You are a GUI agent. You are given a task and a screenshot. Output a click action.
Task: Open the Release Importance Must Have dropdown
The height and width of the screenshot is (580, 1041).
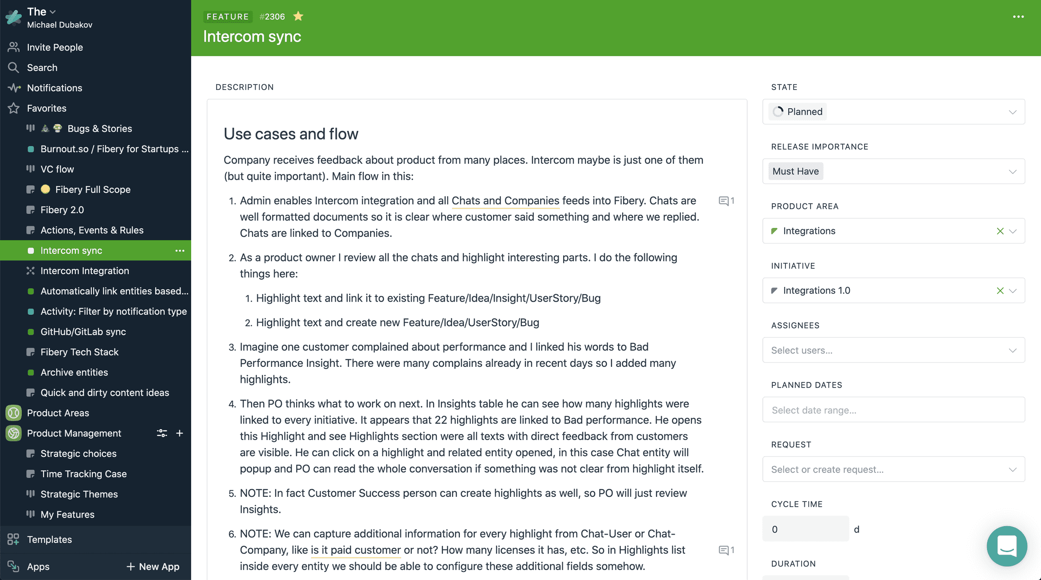click(1012, 172)
